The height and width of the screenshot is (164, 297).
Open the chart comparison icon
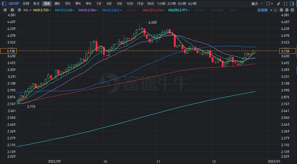click(x=276, y=10)
